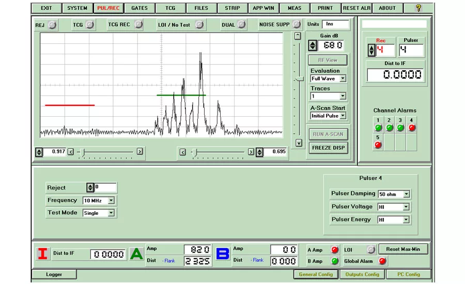Click right arrow of the 0.695 slider
Screen dimensions: 465x284
[251, 152]
